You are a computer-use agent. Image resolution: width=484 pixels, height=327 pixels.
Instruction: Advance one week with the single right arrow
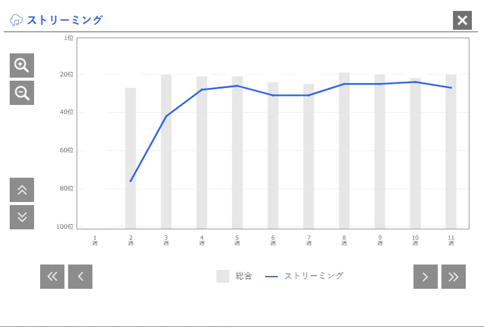click(426, 277)
